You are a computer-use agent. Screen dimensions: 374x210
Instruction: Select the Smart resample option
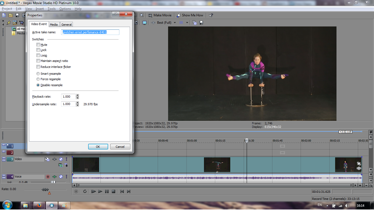point(38,74)
